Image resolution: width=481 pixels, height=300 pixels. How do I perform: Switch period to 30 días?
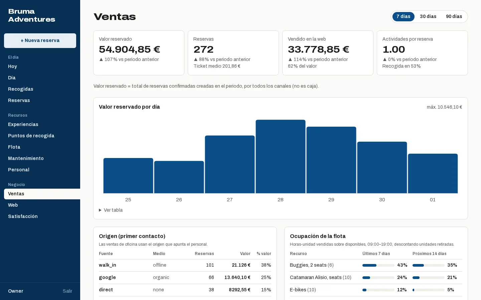[x=428, y=17]
